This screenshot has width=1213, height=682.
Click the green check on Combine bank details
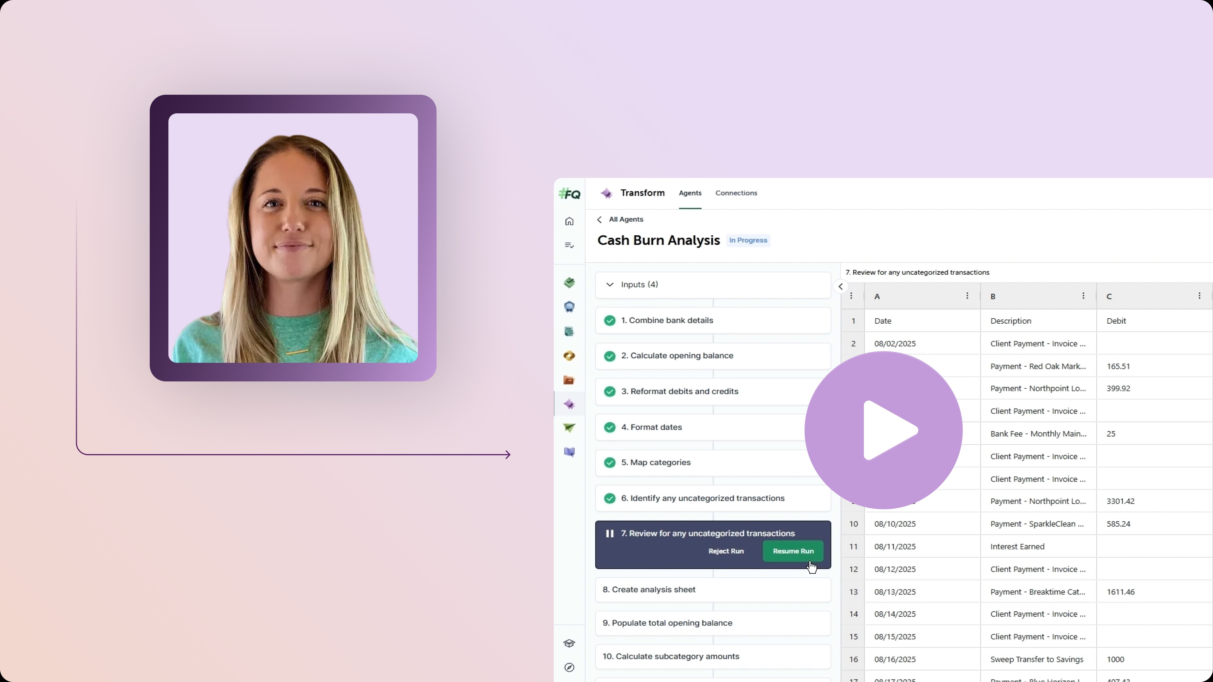click(609, 320)
